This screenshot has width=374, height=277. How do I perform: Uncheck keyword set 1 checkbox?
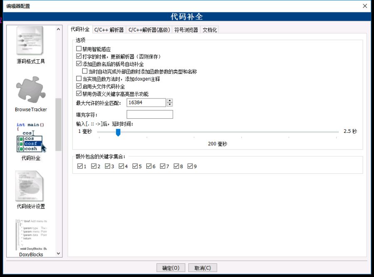tap(80, 166)
